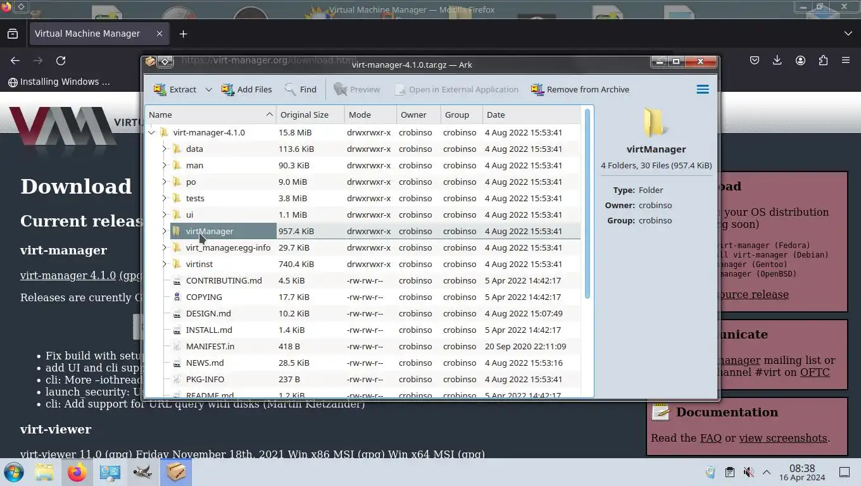
Task: Open Firefox downloads panel
Action: 777,60
